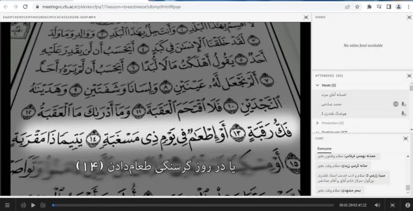Bookmark this page with the star icon

[357, 7]
